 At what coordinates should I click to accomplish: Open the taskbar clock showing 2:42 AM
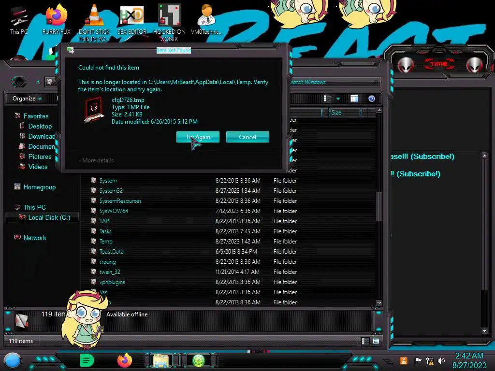click(469, 360)
